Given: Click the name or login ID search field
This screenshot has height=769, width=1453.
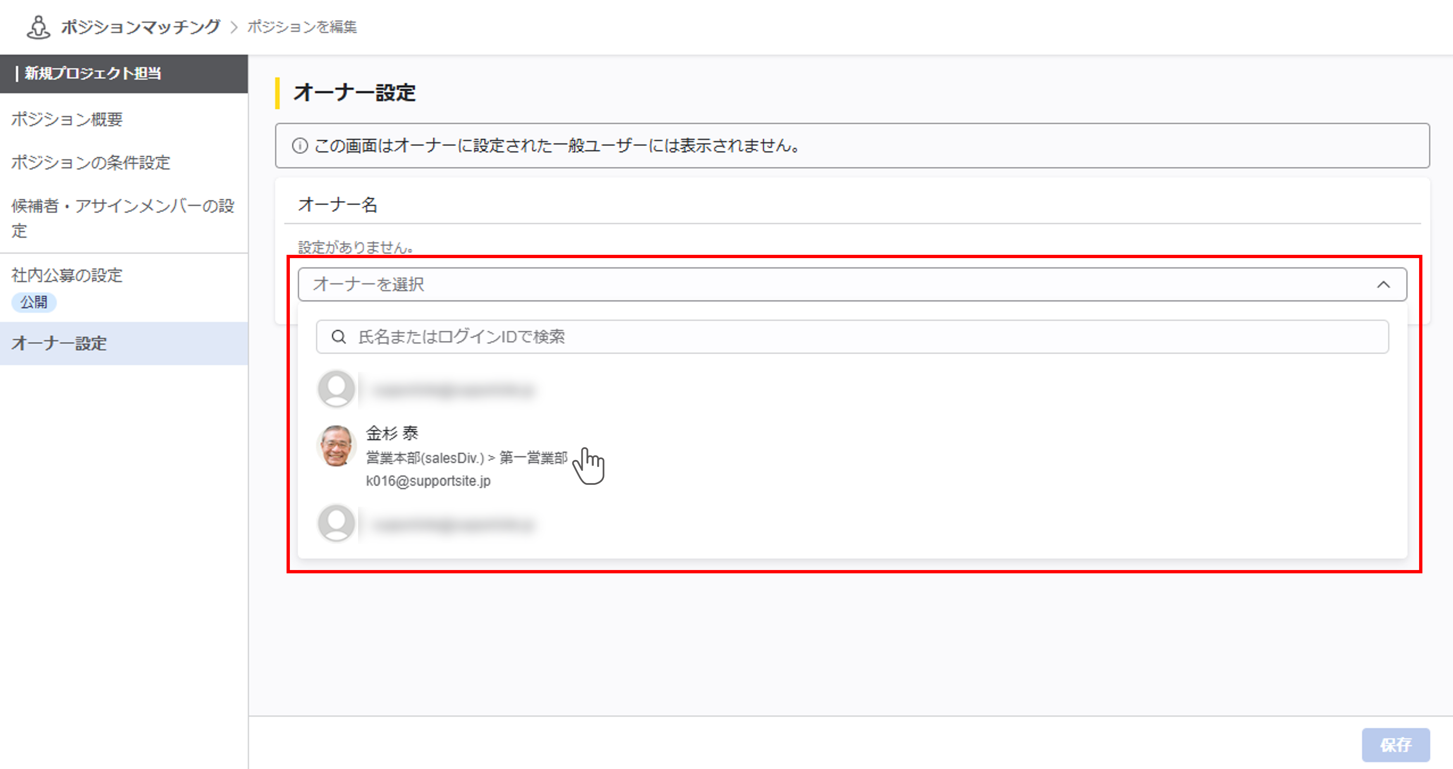Looking at the screenshot, I should pos(846,337).
